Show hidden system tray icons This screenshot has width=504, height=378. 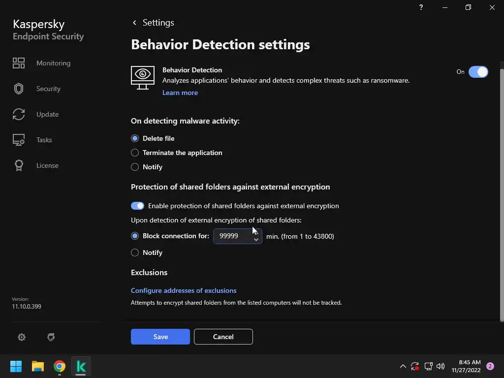tap(403, 366)
